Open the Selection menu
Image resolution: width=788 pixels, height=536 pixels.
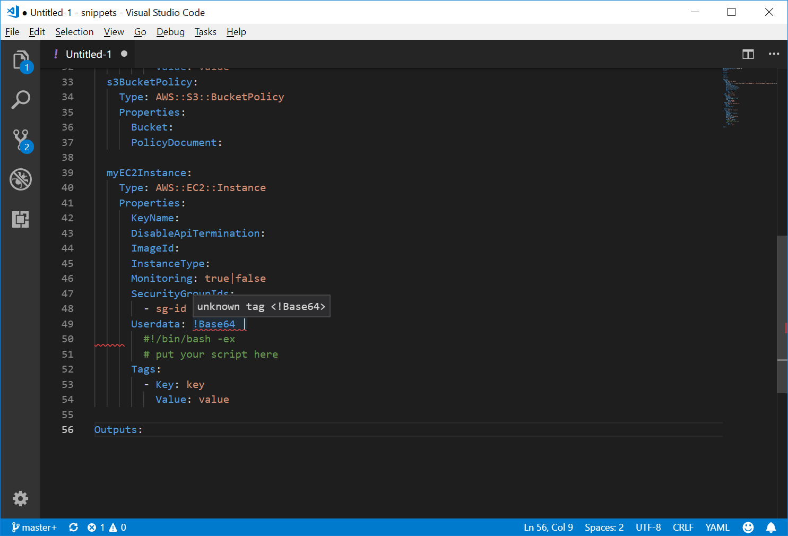click(74, 32)
